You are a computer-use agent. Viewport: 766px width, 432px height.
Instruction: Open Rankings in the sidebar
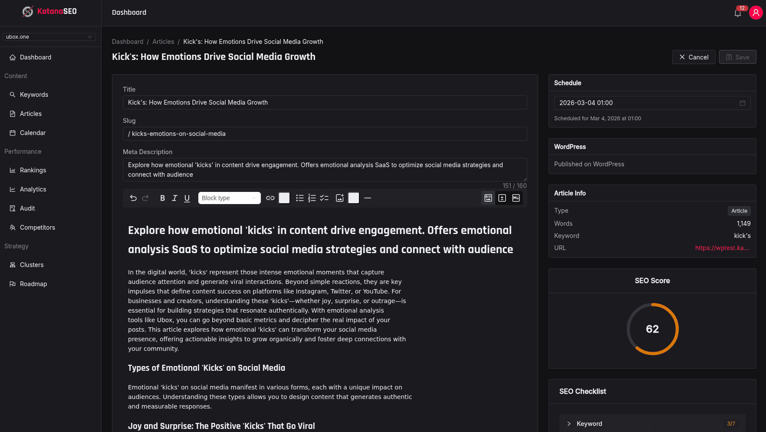33,170
